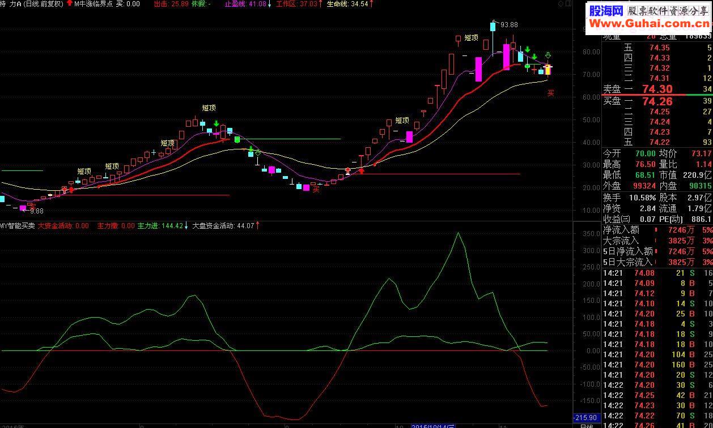Click the 主力撤 0.00 value

click(116, 225)
